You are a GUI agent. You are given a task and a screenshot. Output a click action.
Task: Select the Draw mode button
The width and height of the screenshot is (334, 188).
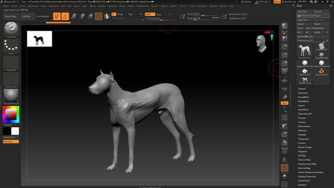pyautogui.click(x=65, y=16)
